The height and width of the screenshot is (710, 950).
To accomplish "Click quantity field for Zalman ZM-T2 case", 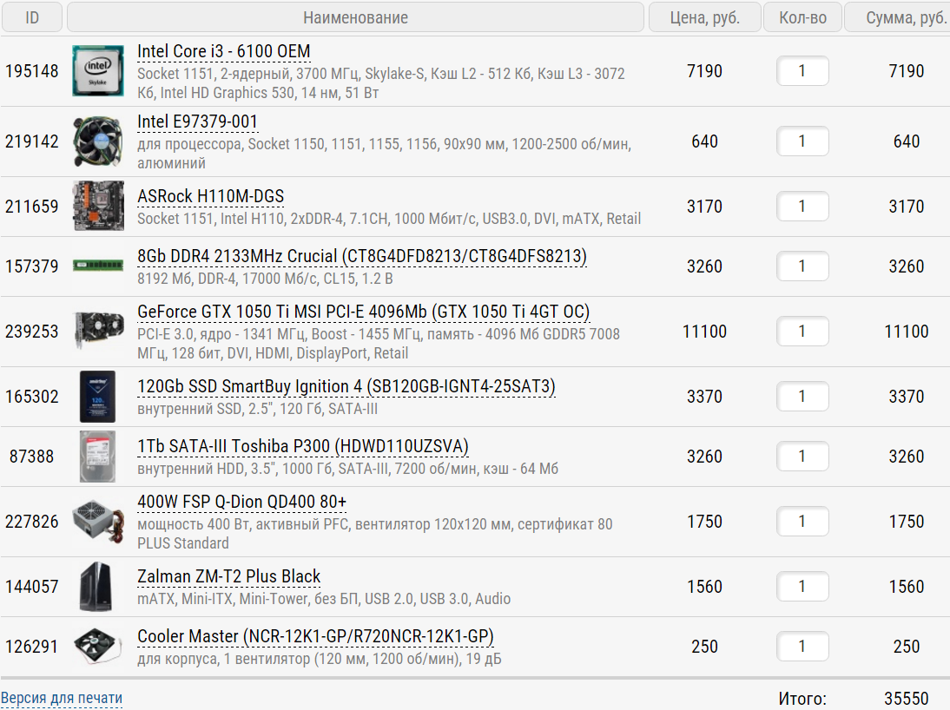I will point(802,587).
